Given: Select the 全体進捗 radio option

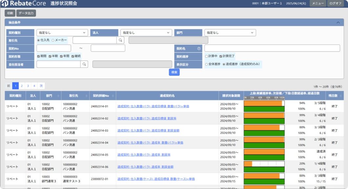Looking at the screenshot, I should click(207, 64).
